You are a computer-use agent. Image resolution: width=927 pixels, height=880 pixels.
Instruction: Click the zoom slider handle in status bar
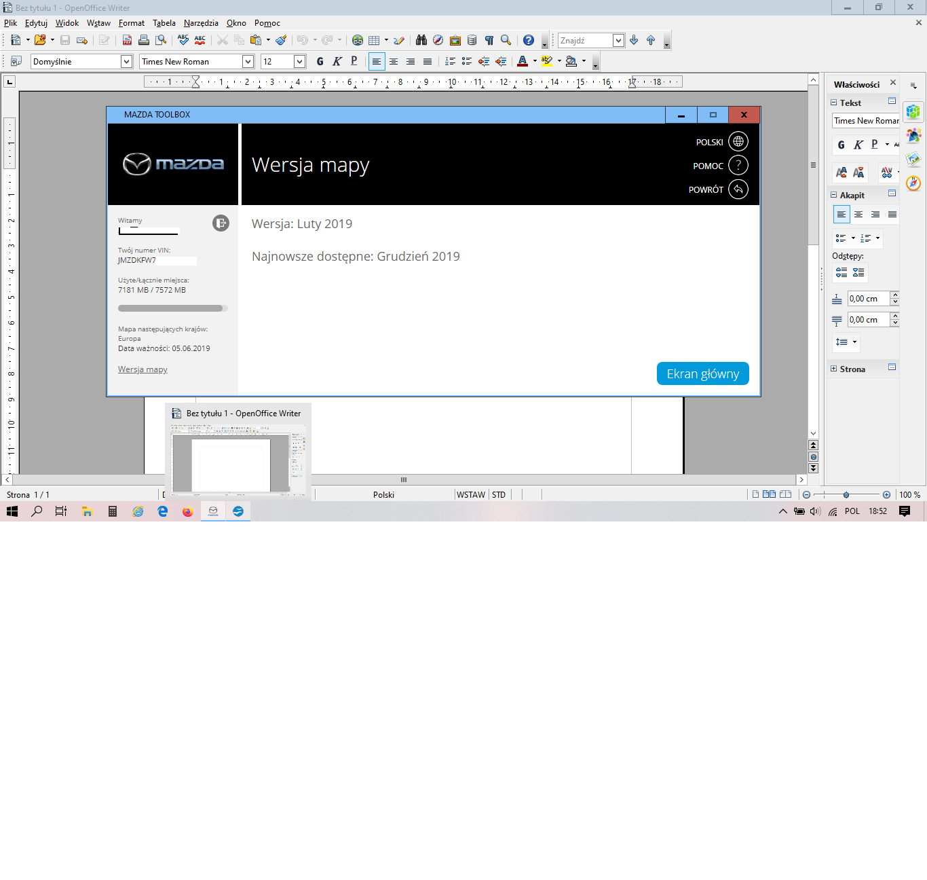[x=846, y=494]
